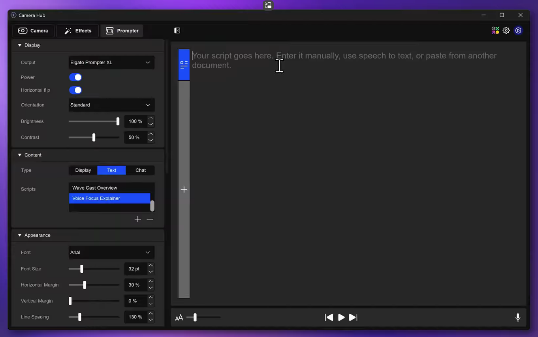Open the Marketplace colorful icon

495,31
